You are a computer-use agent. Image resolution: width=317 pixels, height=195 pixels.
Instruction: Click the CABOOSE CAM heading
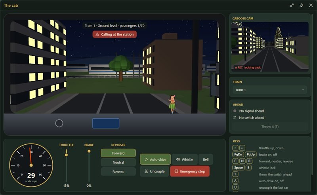point(243,18)
